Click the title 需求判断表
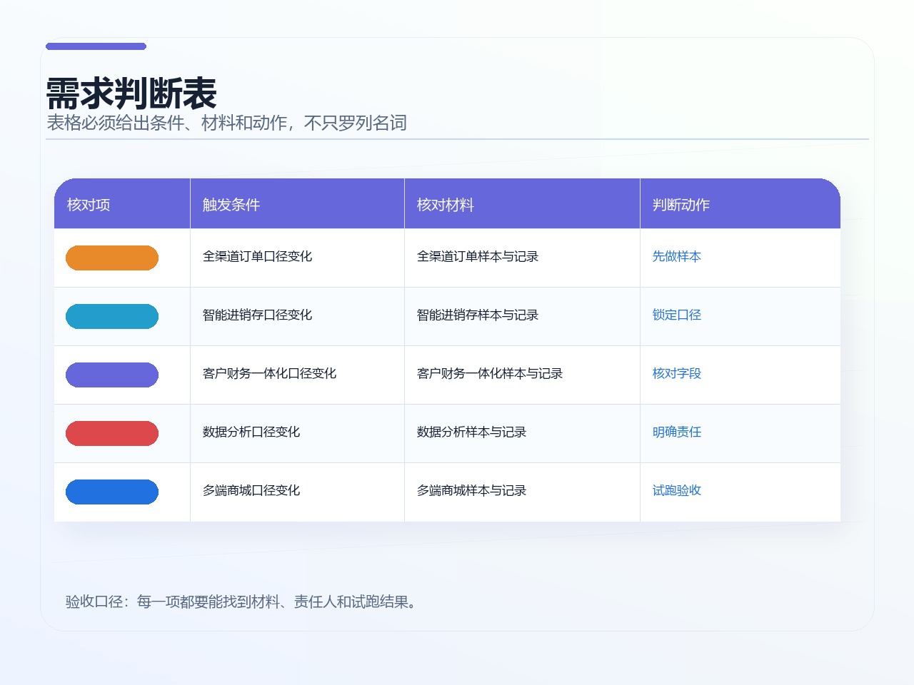The width and height of the screenshot is (914, 685). (x=131, y=93)
